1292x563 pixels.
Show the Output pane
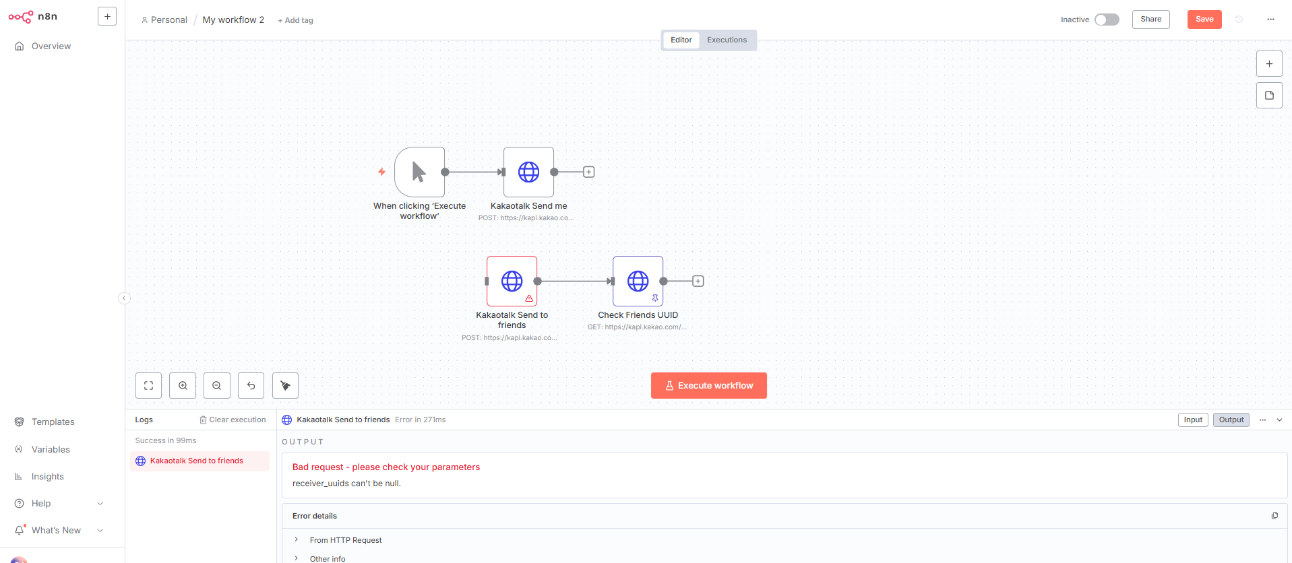[1231, 420]
